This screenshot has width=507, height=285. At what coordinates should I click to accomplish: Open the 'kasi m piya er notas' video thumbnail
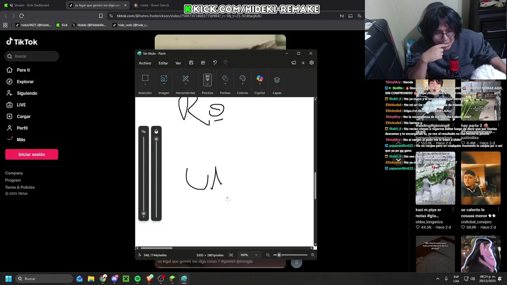[435, 178]
